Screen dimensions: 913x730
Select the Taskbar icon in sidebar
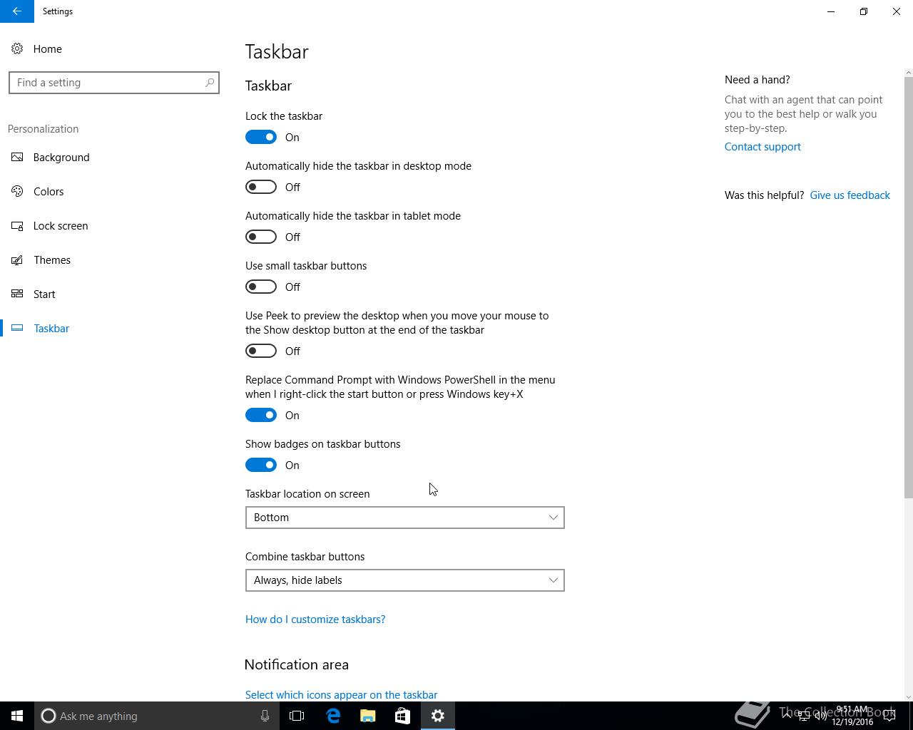click(x=17, y=328)
